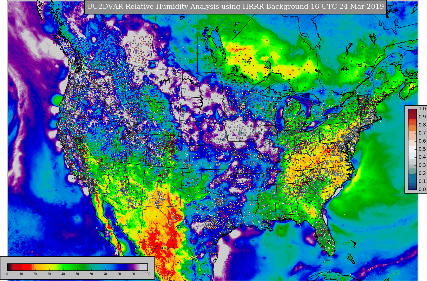Click the 30 tick label on the humidity colorbar
The width and height of the screenshot is (427, 281).
click(x=49, y=274)
